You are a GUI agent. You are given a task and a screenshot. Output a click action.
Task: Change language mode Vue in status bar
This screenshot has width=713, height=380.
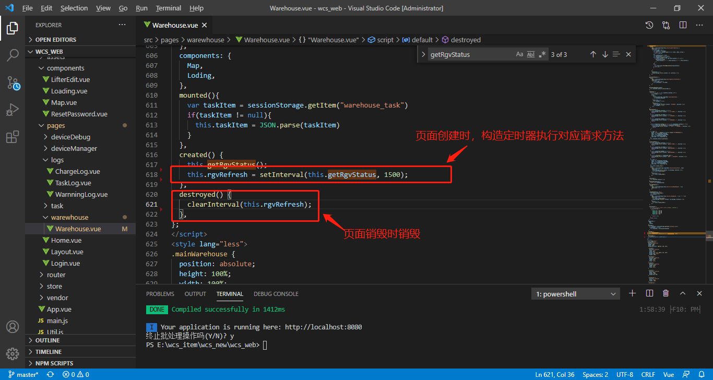coord(669,374)
